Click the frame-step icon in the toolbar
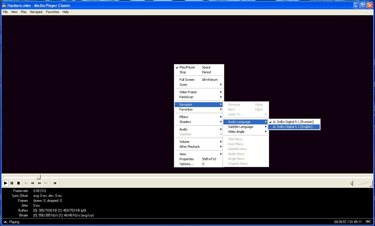Viewport: 375px width, 226px height. [x=55, y=183]
